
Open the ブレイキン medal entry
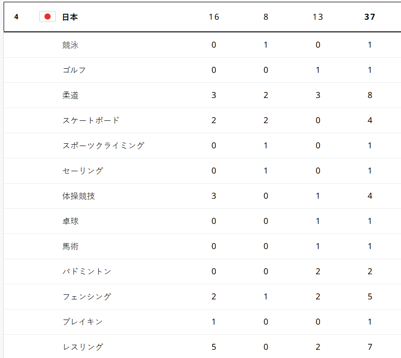tap(83, 322)
